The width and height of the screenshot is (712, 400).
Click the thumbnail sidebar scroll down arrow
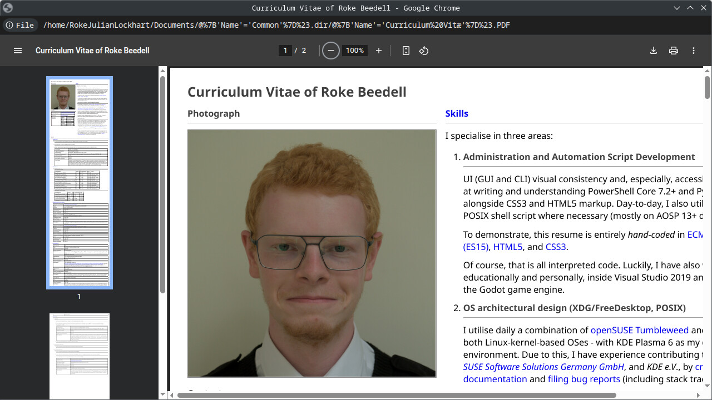(162, 394)
